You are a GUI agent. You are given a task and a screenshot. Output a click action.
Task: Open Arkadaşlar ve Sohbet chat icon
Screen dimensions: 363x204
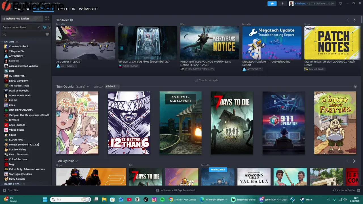coord(358,190)
